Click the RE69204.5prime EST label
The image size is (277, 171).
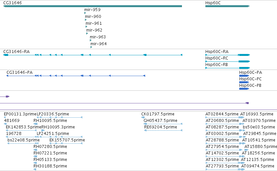click(x=160, y=127)
